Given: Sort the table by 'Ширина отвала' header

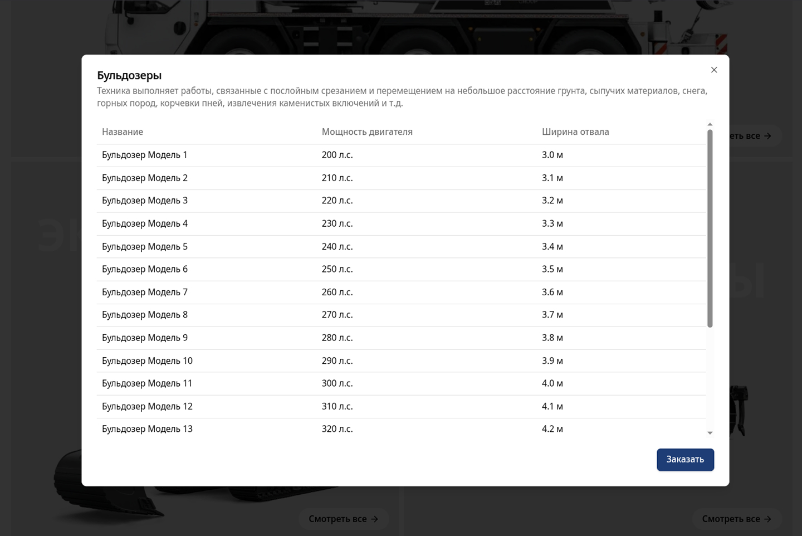Looking at the screenshot, I should coord(575,131).
